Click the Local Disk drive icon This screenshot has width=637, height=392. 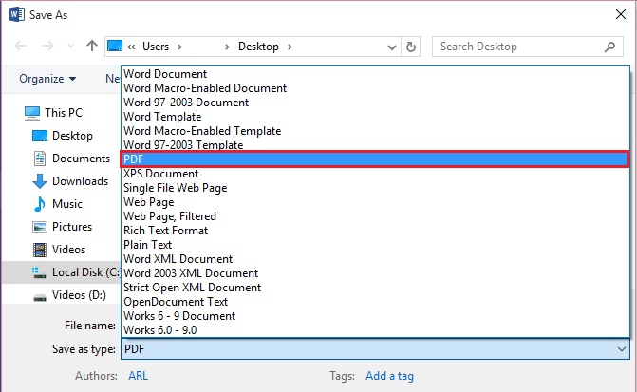tap(39, 272)
